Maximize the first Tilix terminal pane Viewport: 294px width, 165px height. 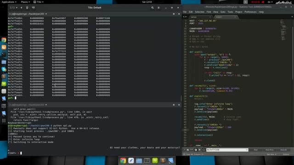click(174, 14)
